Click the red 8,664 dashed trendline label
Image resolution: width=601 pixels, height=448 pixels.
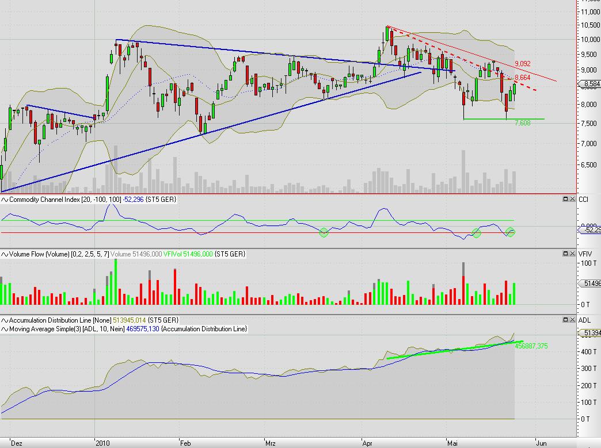(522, 77)
